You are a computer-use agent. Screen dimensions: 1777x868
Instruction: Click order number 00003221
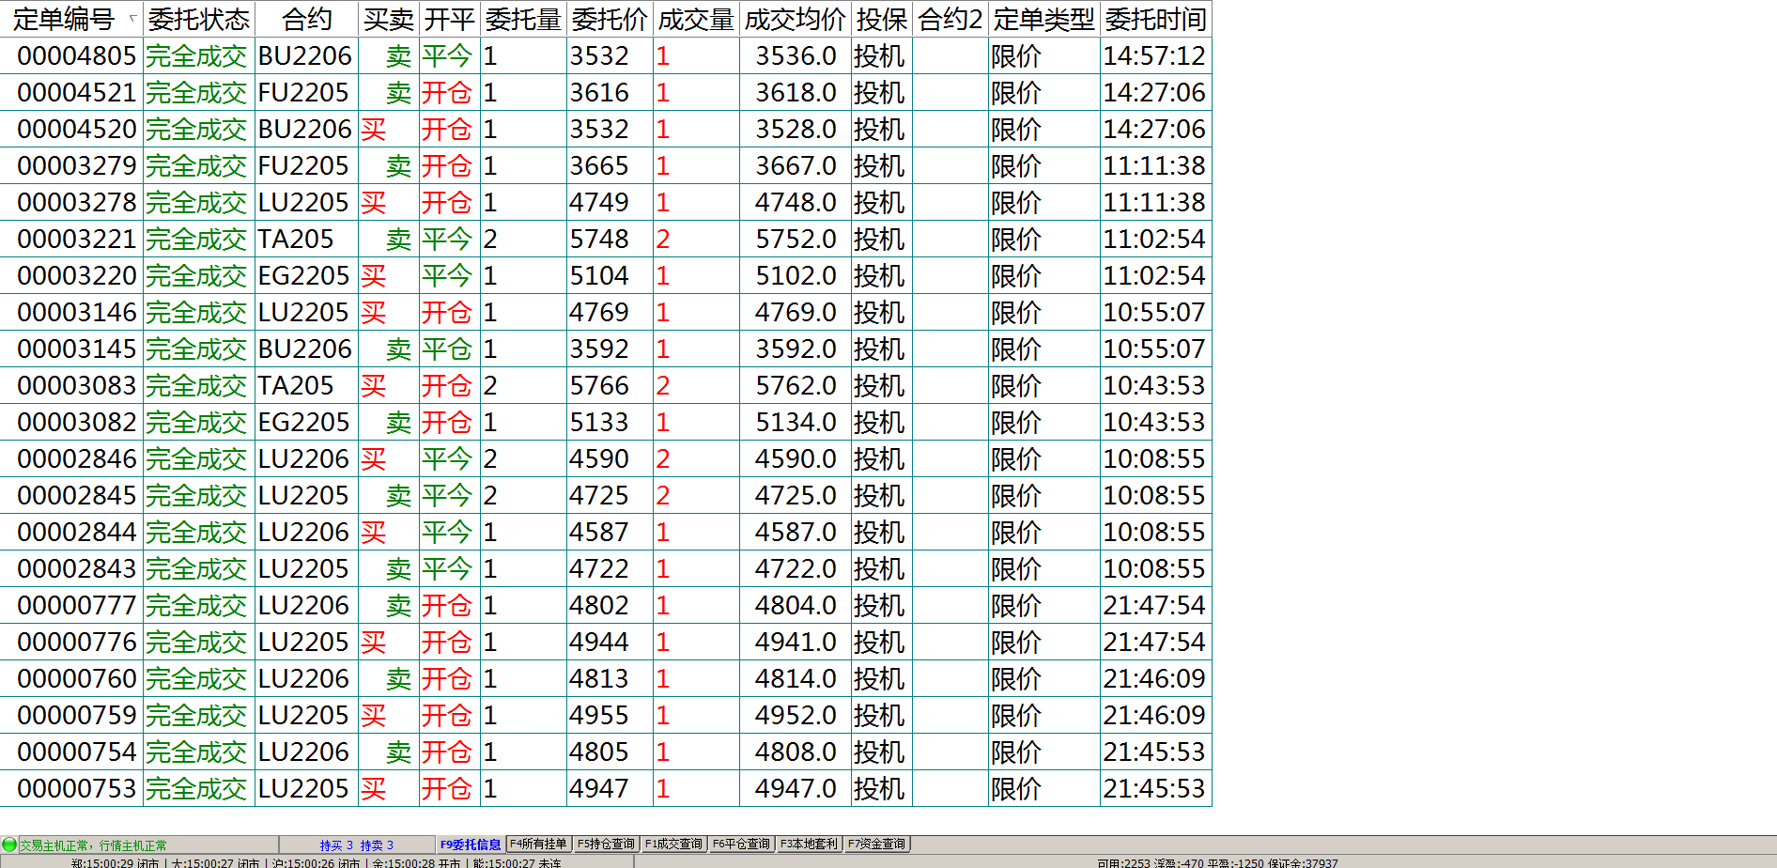tap(77, 240)
